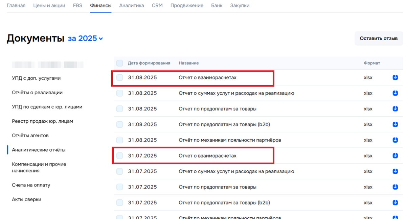Check 31.08.2025 Отчёт по механикам лояльности row
Image resolution: width=406 pixels, height=219 pixels.
120,140
